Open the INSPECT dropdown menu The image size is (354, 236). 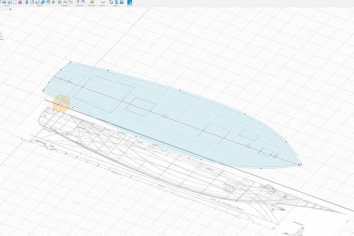click(x=103, y=6)
